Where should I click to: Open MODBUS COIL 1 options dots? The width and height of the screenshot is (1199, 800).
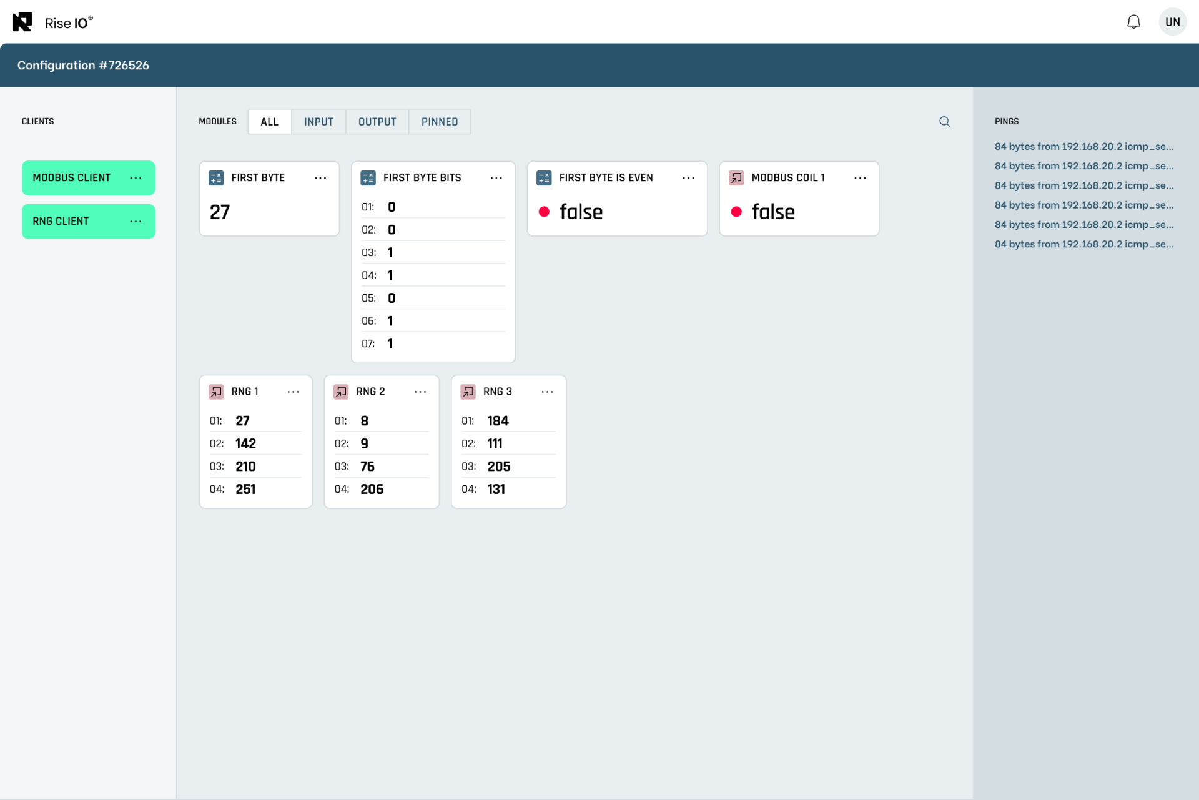[x=860, y=178]
